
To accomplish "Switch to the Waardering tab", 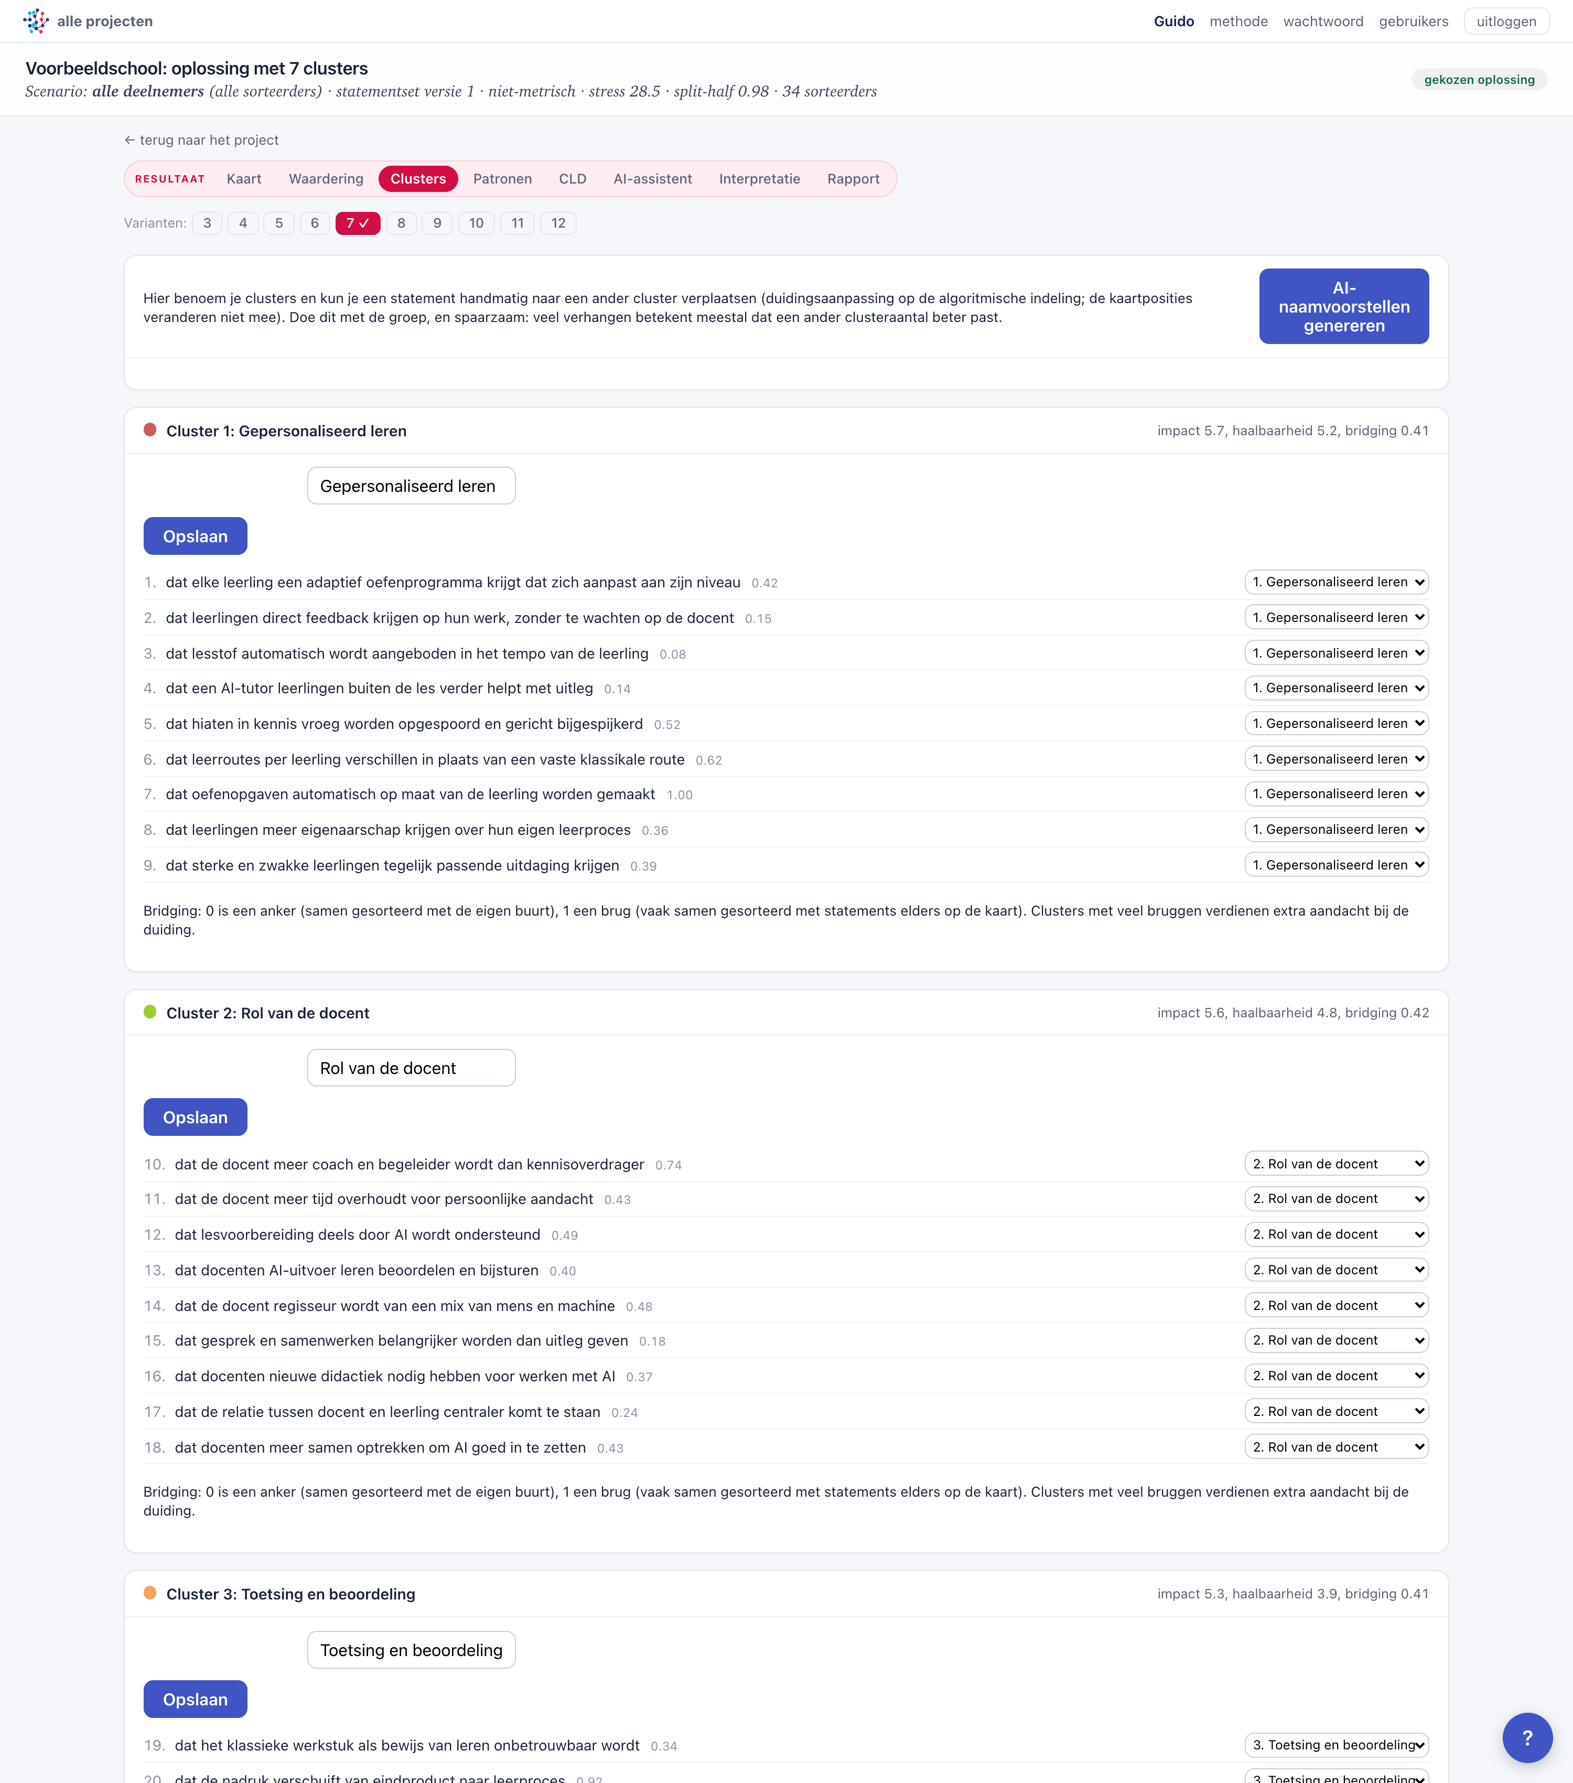I will [x=326, y=179].
